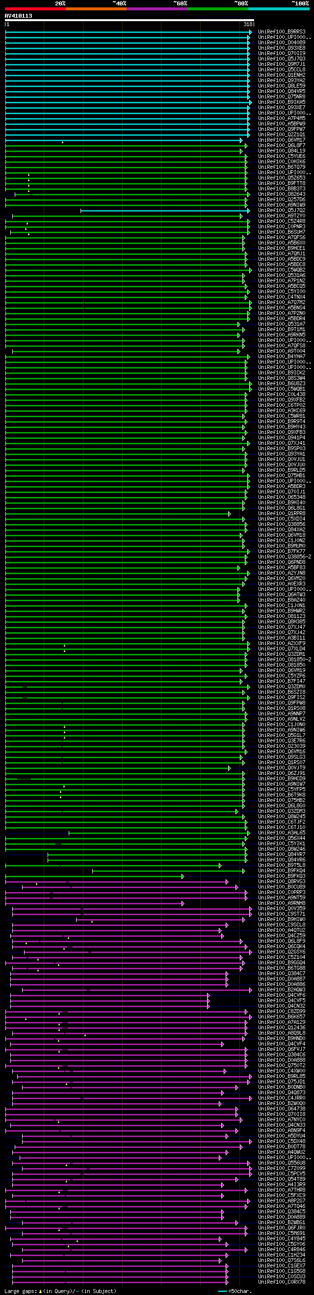Image resolution: width=314 pixels, height=1295 pixels.
Task: Click the UniRef100_O64738 label
Action: 282,1109
